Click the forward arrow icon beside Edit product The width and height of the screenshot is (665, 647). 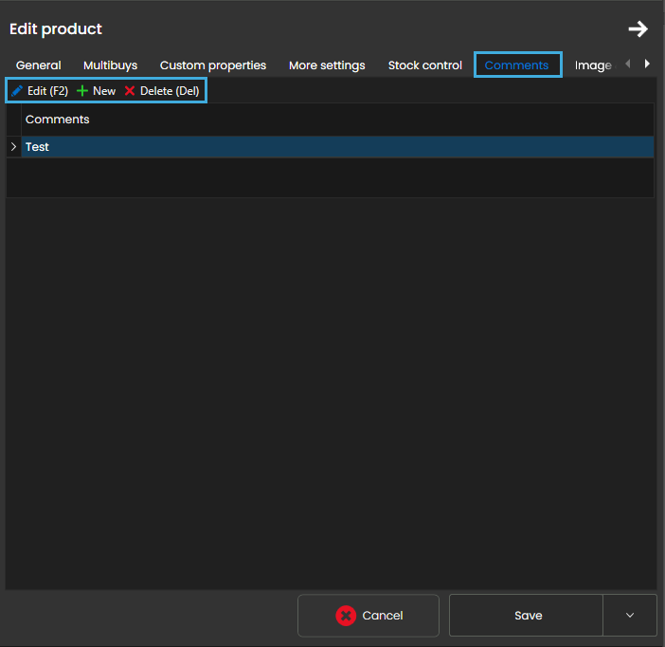(638, 29)
